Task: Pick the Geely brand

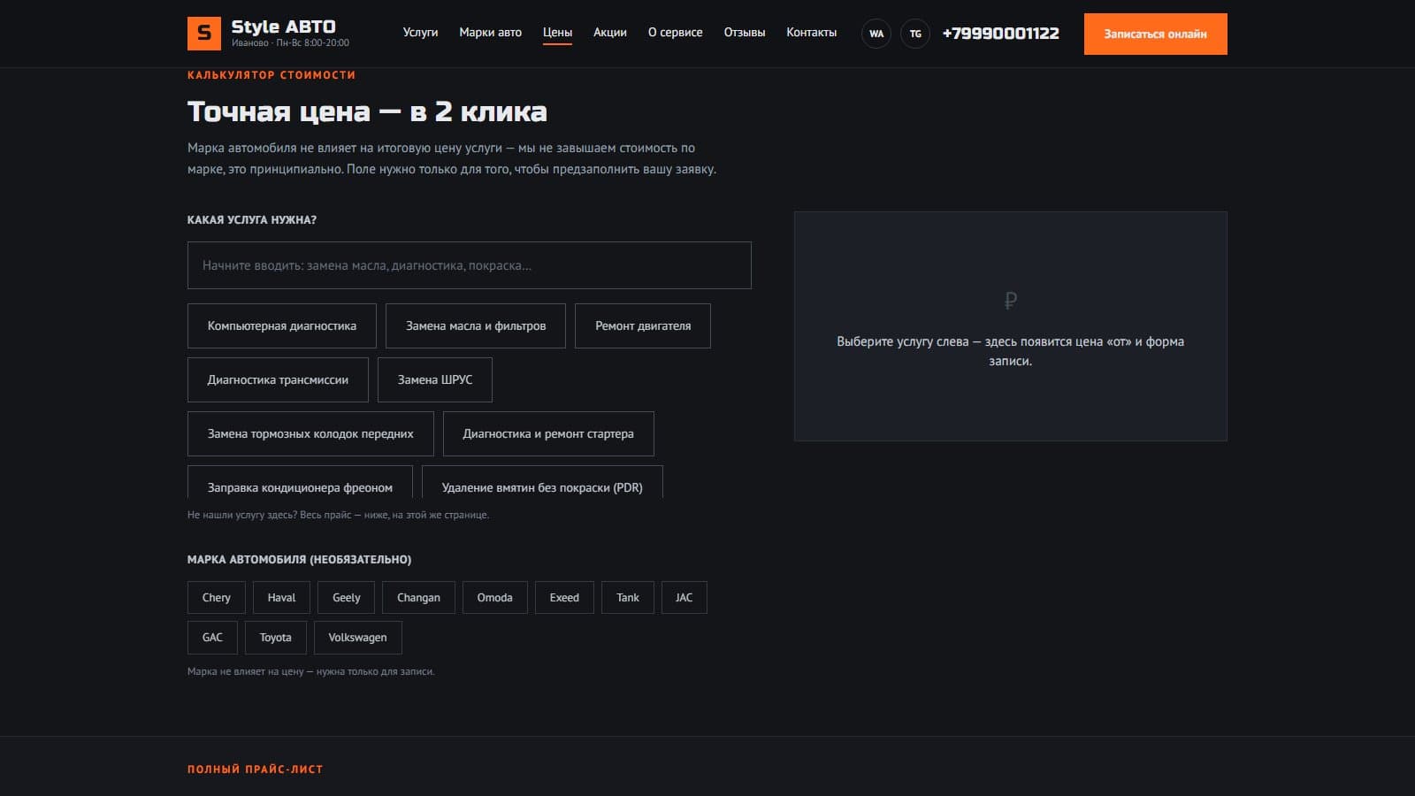Action: [x=347, y=598]
